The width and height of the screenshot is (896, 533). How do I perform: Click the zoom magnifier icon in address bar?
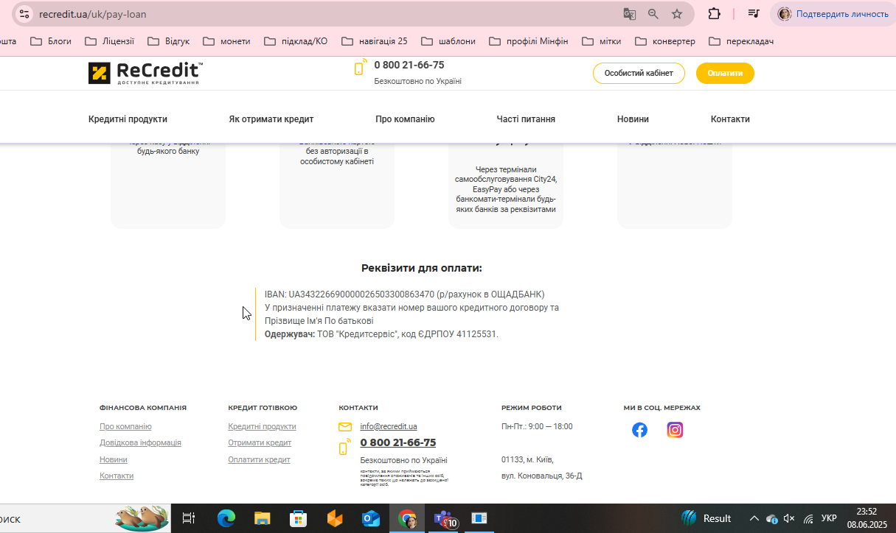pos(653,14)
